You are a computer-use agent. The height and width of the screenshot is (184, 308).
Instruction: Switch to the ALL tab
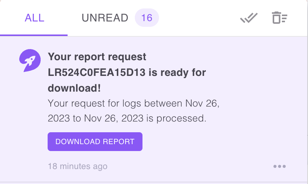click(x=34, y=18)
